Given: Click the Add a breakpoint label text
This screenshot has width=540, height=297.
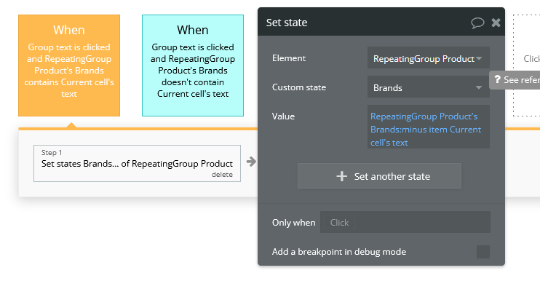Looking at the screenshot, I should [x=339, y=252].
